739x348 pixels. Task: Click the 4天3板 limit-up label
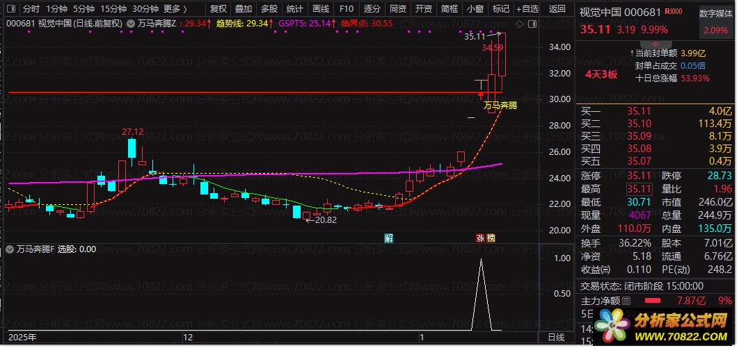(x=601, y=74)
